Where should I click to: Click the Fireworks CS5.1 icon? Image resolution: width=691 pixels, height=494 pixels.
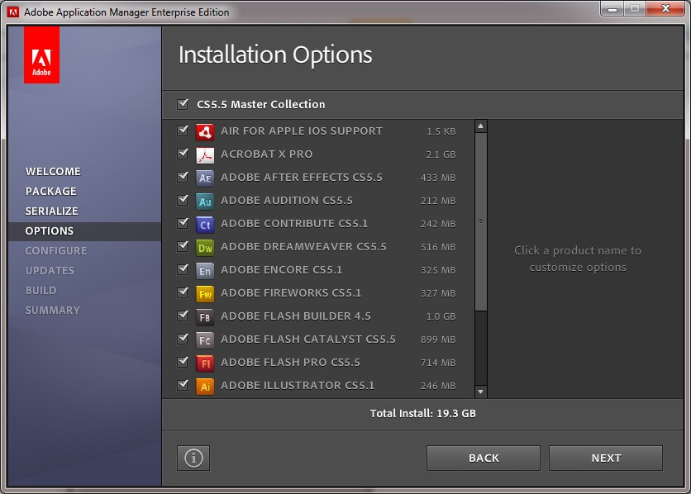(205, 293)
